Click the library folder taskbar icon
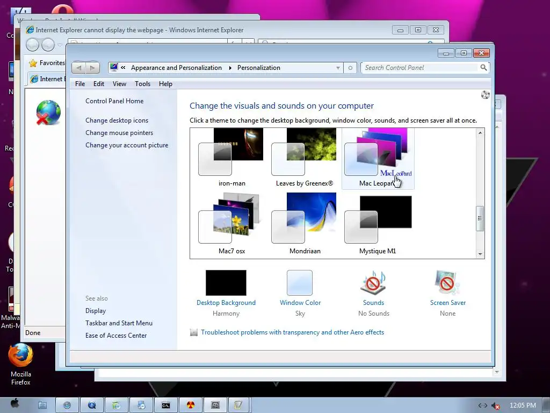Screen dimensions: 550x413 (x=42, y=405)
